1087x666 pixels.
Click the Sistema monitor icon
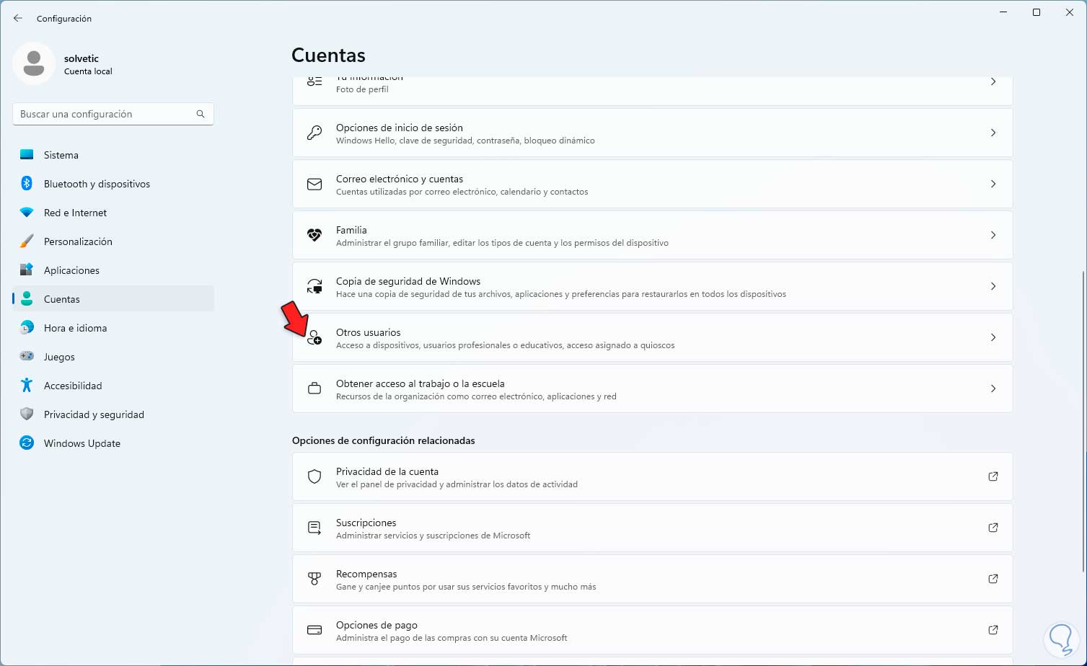pyautogui.click(x=27, y=155)
